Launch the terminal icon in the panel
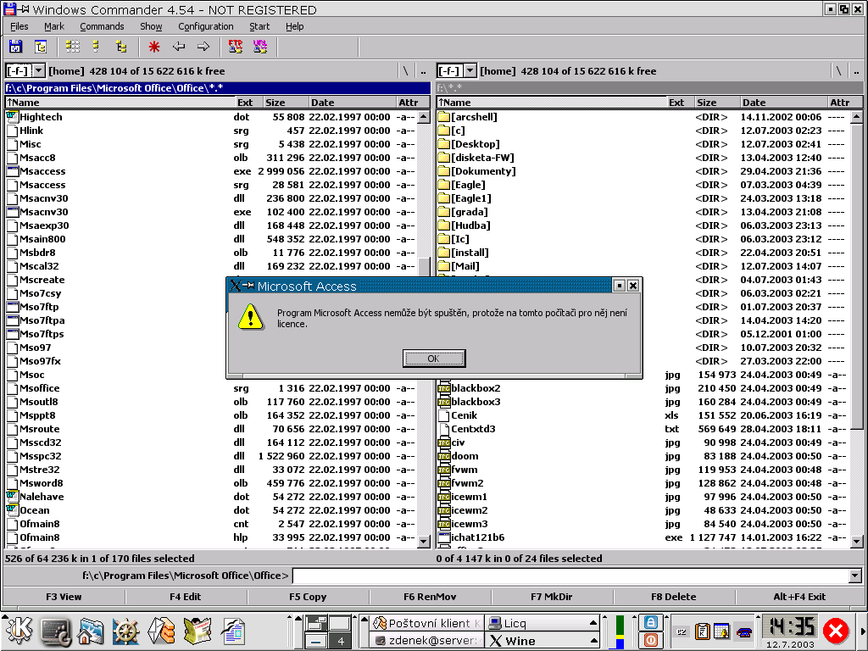 (x=55, y=631)
